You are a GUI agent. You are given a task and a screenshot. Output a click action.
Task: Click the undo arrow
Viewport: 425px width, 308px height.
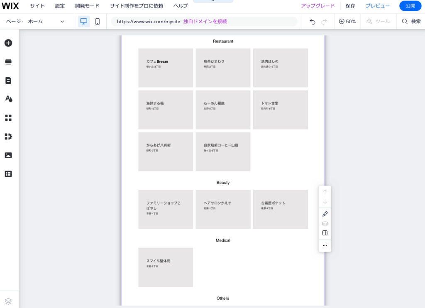click(x=313, y=22)
